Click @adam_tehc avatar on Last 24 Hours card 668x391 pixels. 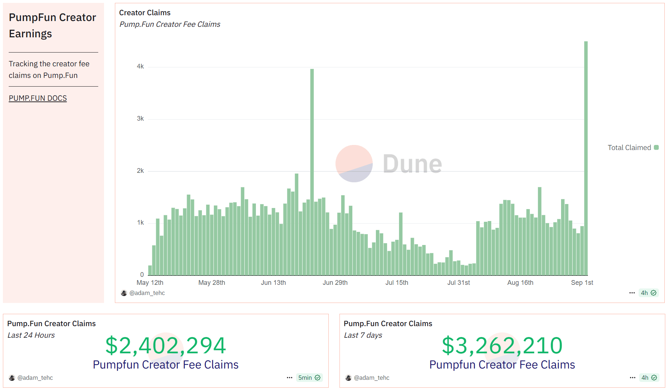point(12,378)
